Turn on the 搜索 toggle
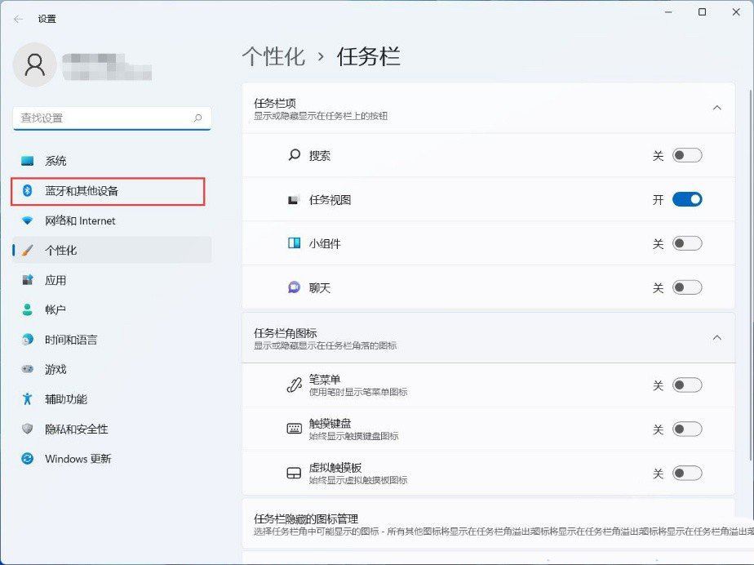This screenshot has width=754, height=565. (686, 156)
